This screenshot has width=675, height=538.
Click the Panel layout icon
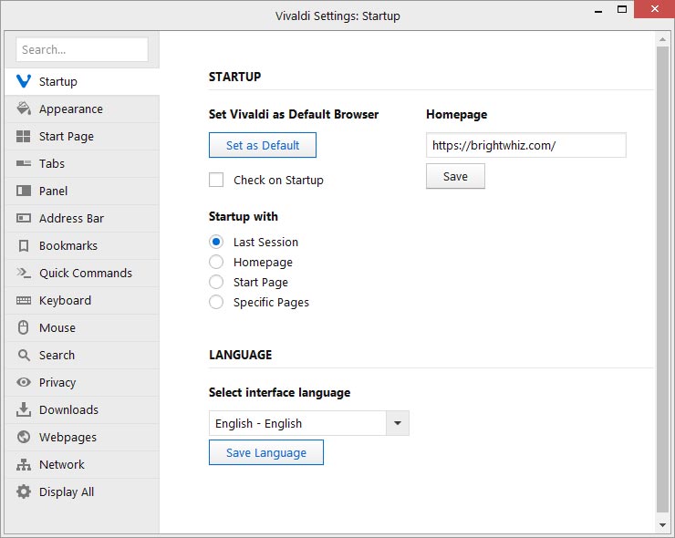click(x=23, y=191)
